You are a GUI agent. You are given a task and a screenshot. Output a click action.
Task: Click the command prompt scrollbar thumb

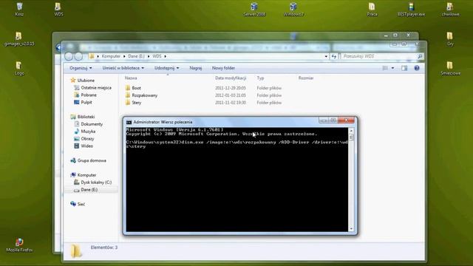tap(351, 137)
